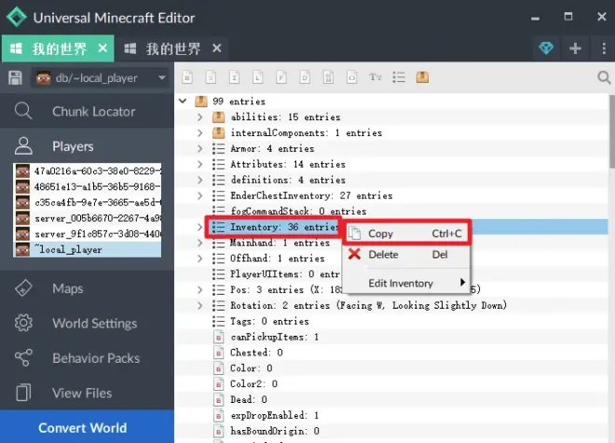Expand the abilities node
The height and width of the screenshot is (443, 615).
(200, 117)
